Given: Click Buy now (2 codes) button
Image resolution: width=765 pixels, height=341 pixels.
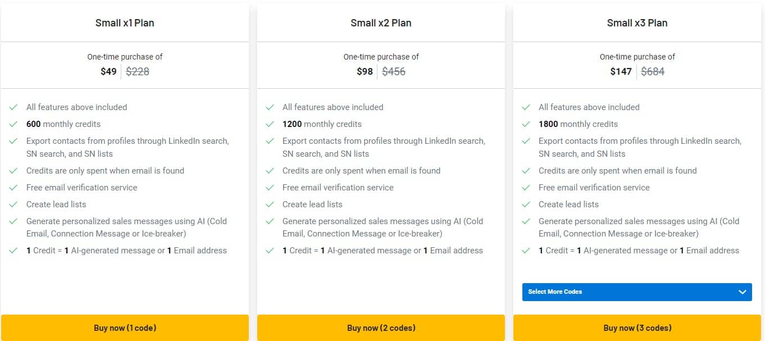Looking at the screenshot, I should (x=381, y=328).
